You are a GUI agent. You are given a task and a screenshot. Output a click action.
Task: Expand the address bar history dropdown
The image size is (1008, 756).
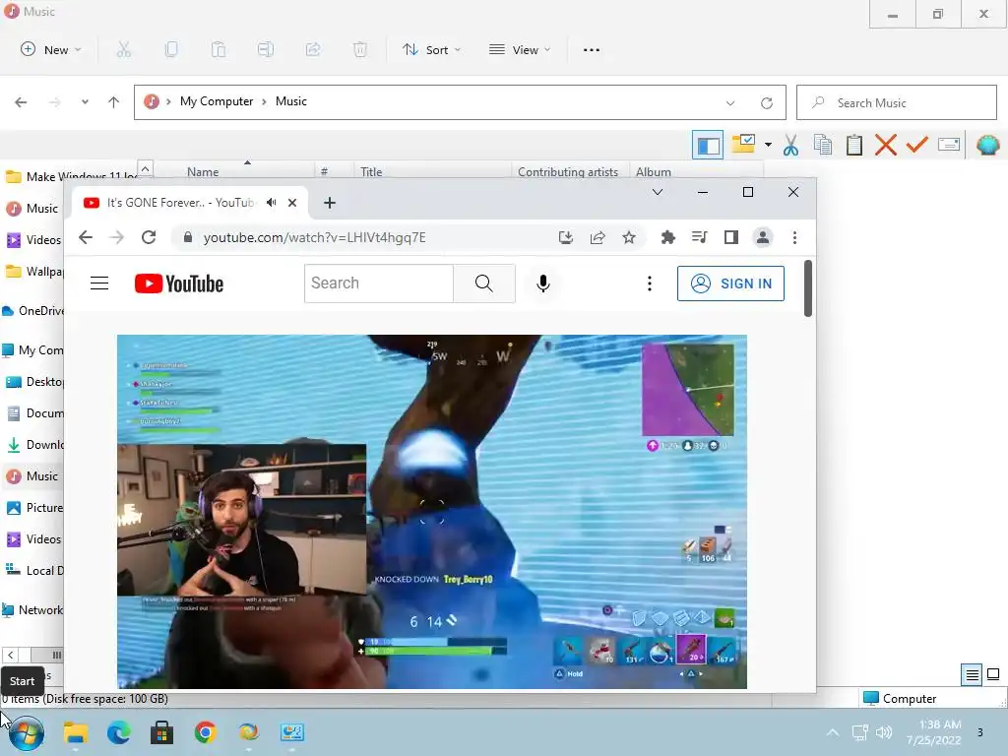point(730,102)
